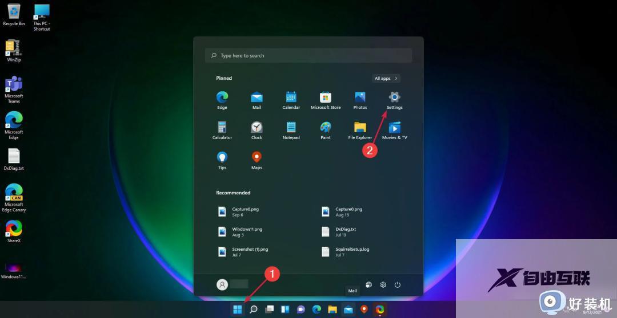Select the Recycle Bin desktop icon

14,14
